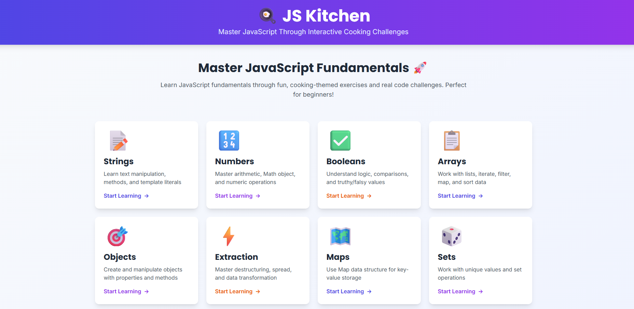Select the Extraction card title
Viewport: 634px width, 309px height.
pos(236,257)
